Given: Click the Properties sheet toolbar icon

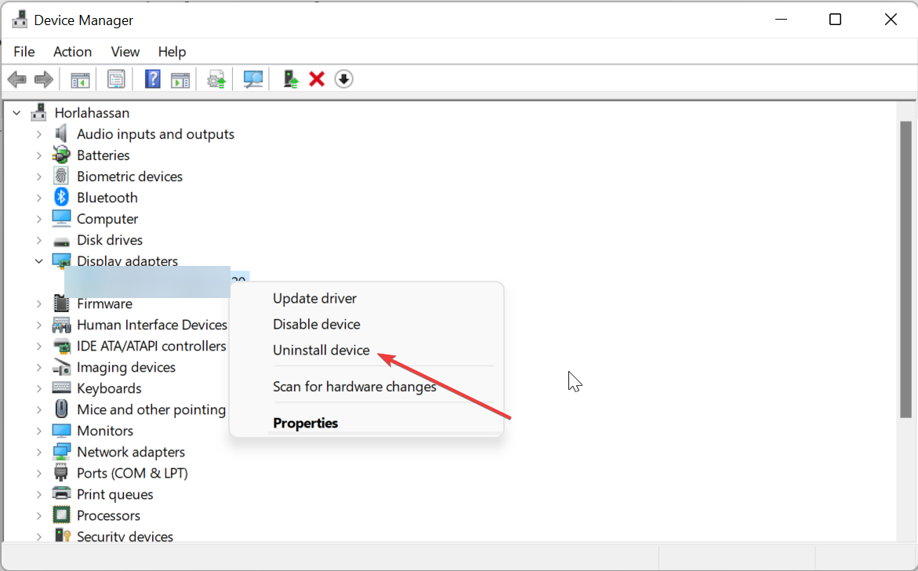Looking at the screenshot, I should [x=116, y=79].
